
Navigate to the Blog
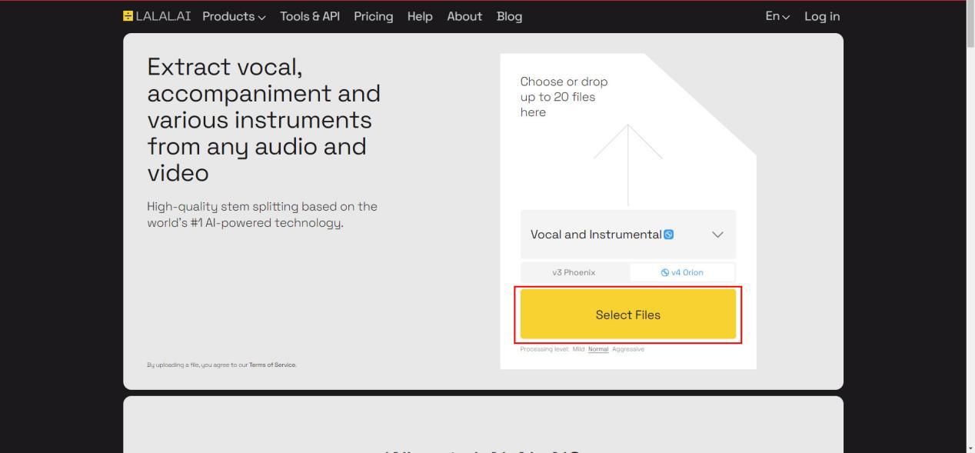[509, 16]
